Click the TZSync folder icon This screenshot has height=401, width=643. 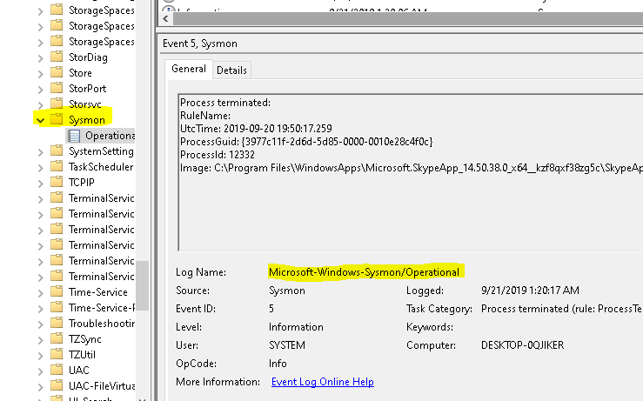tap(57, 338)
